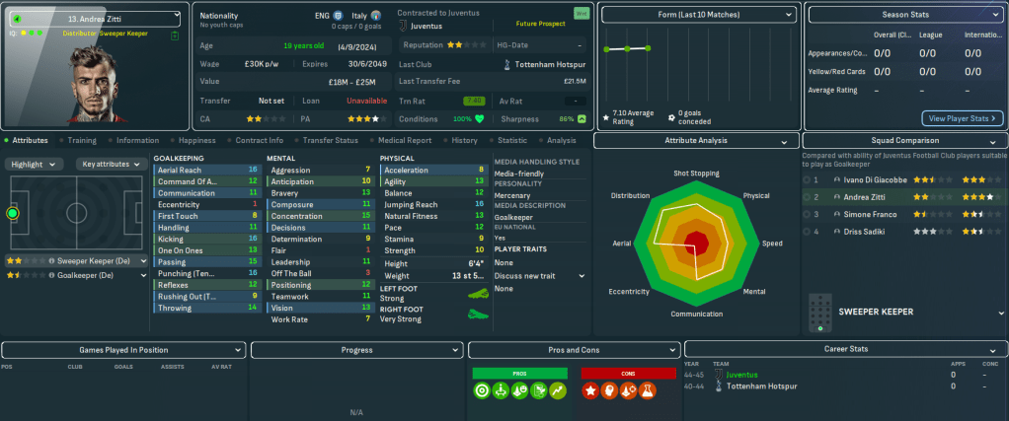Click the goalkeeper position dot on the pitch
This screenshot has height=421, width=1009.
(13, 213)
